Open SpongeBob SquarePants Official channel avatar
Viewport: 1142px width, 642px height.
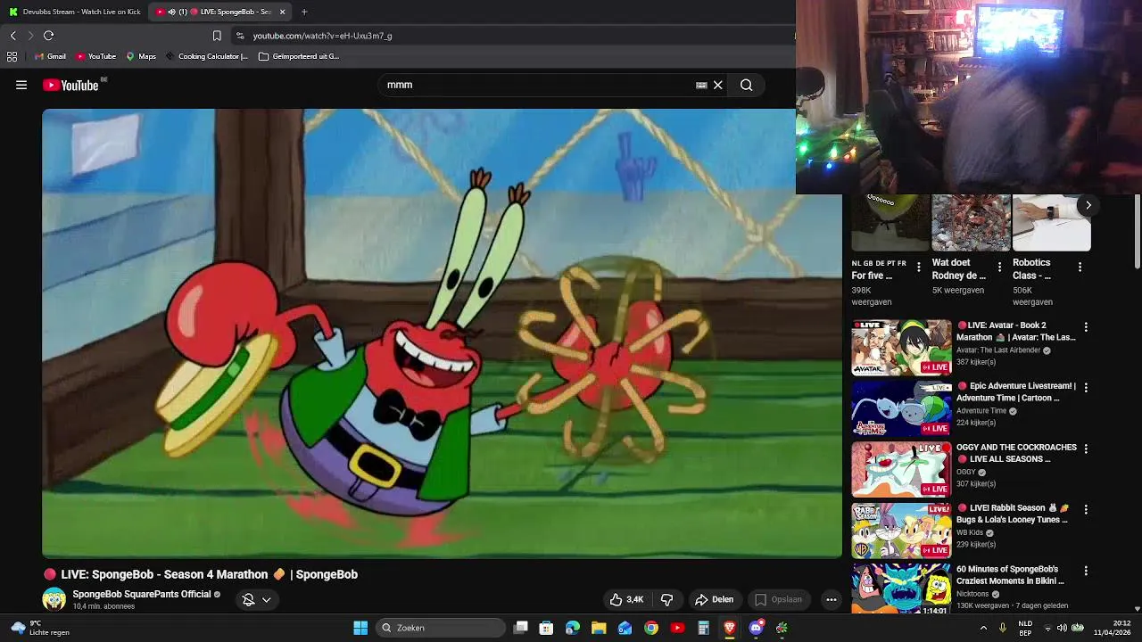pos(54,599)
